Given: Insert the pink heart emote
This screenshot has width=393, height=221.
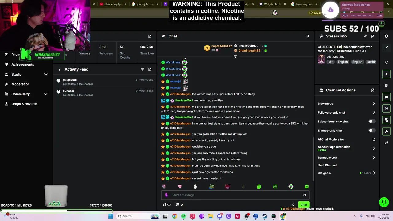Looking at the screenshot, I should (x=180, y=187).
